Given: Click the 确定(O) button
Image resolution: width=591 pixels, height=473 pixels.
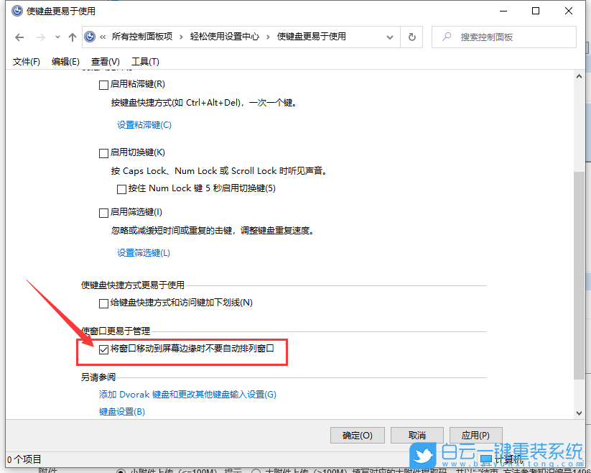Looking at the screenshot, I should click(357, 435).
